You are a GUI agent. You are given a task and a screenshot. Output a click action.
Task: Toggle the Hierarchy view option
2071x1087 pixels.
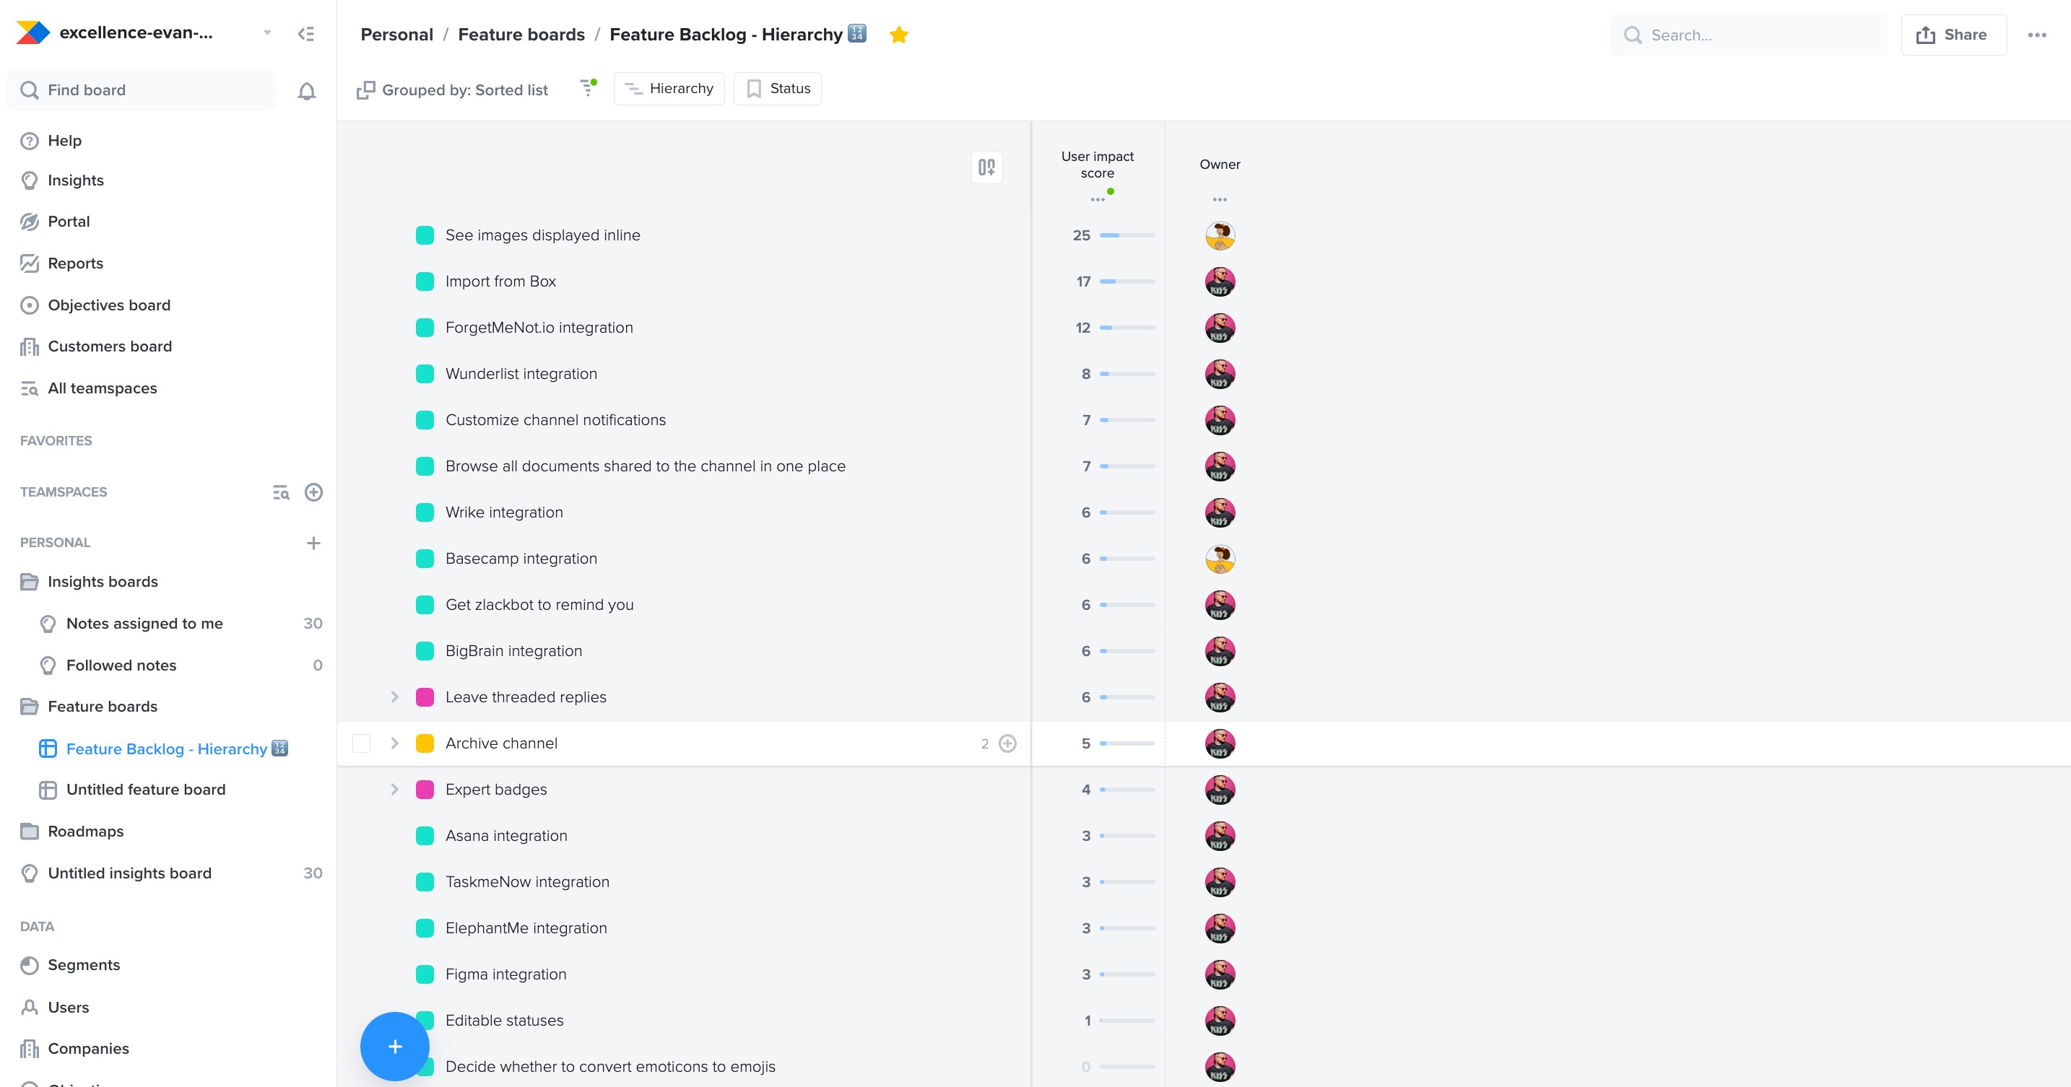pos(669,88)
